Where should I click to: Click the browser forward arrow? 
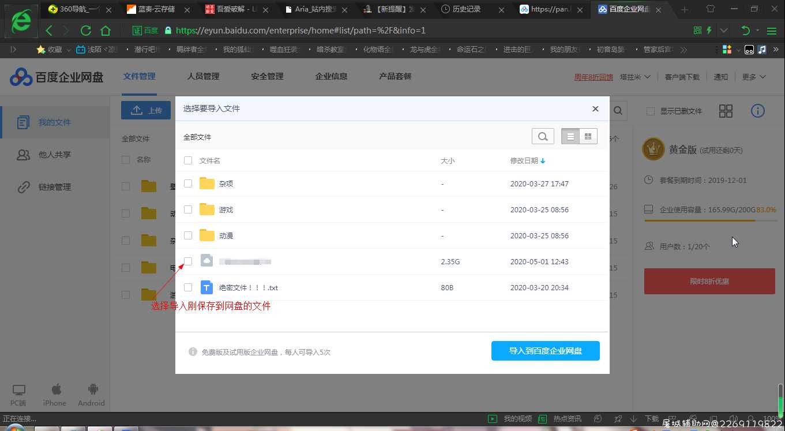[66, 31]
